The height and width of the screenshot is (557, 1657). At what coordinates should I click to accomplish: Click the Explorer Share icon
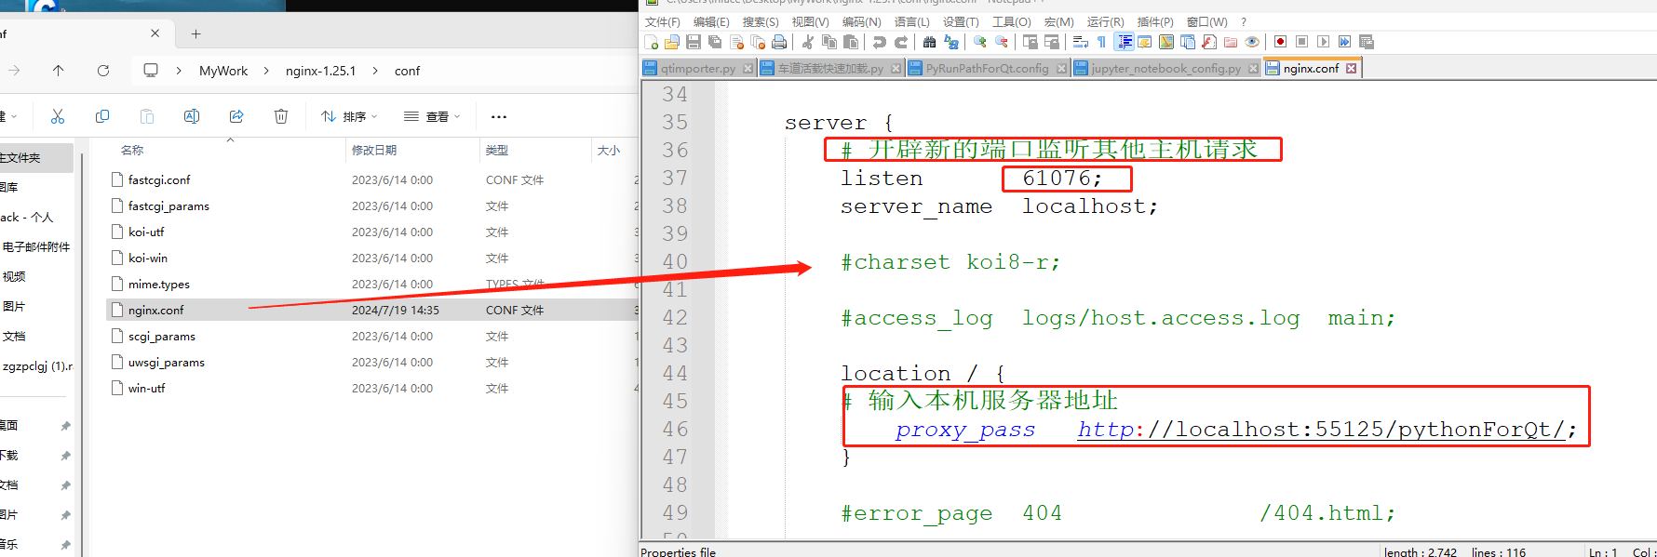click(x=236, y=116)
